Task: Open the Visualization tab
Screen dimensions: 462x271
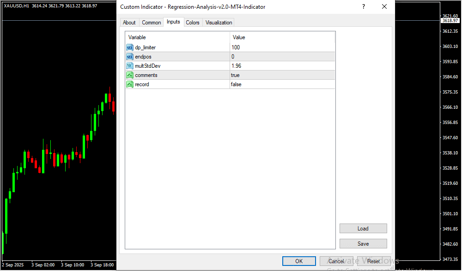Action: pyautogui.click(x=219, y=23)
